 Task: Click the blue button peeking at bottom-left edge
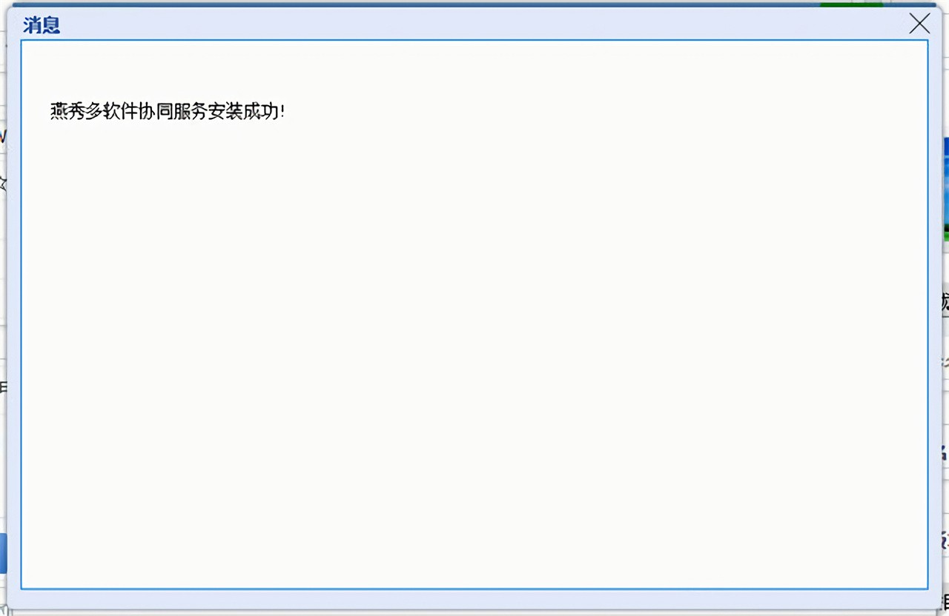3,553
